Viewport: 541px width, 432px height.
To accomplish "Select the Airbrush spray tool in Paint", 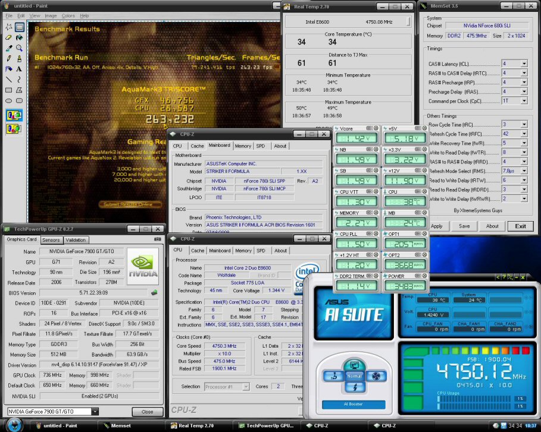I will (x=9, y=69).
